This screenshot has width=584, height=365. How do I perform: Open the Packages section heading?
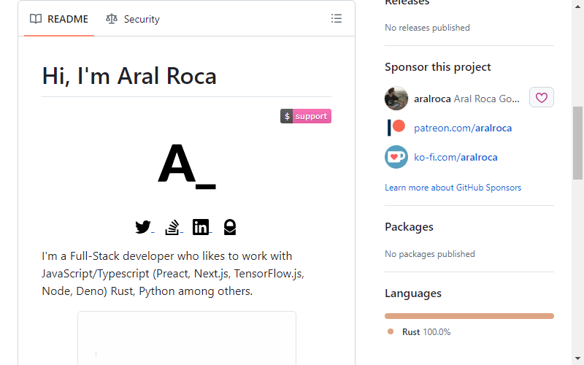(x=409, y=227)
